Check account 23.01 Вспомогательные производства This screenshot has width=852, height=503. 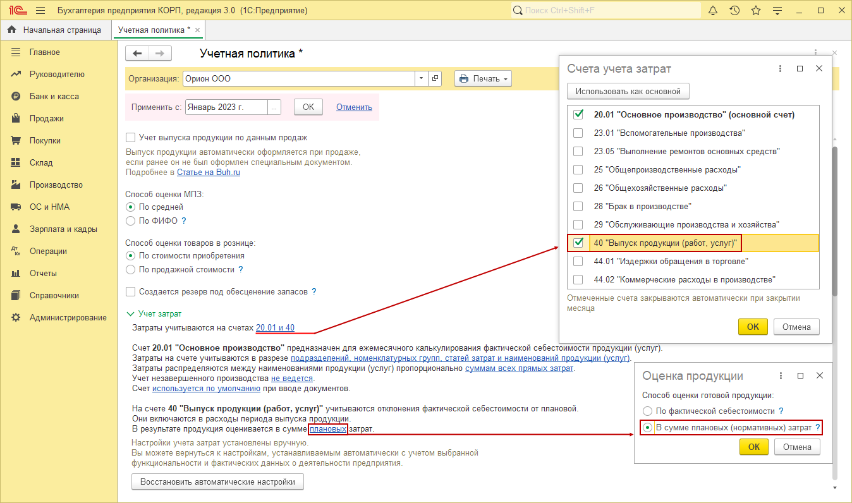578,133
